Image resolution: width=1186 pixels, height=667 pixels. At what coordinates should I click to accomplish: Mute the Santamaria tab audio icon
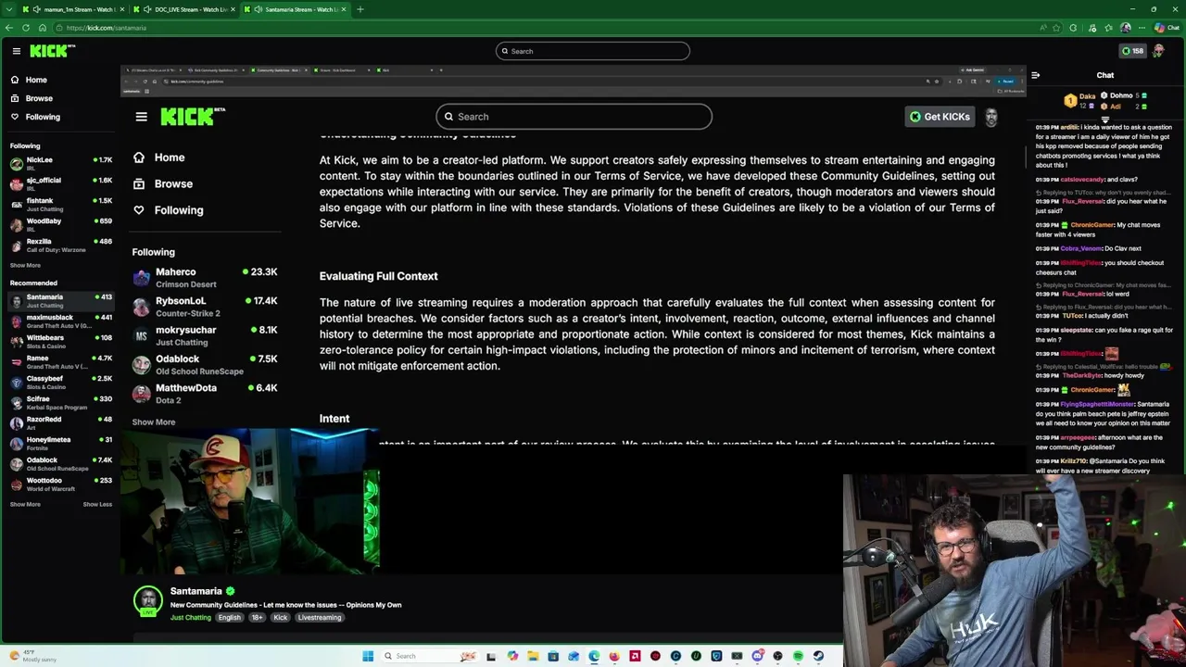click(x=258, y=9)
